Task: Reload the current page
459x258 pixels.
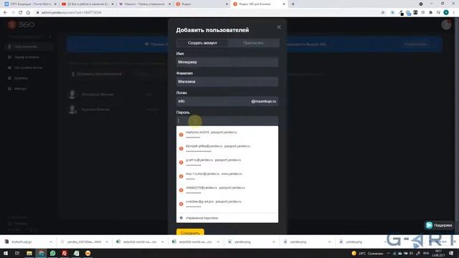Action: (21, 13)
